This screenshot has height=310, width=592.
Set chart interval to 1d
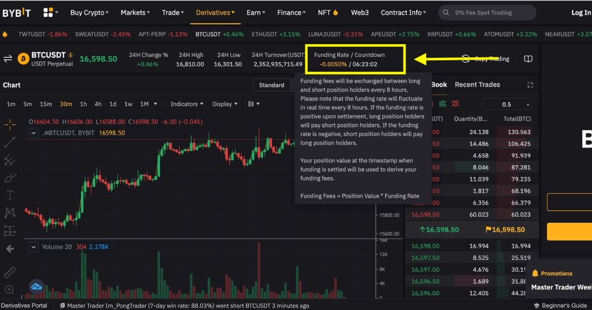113,104
